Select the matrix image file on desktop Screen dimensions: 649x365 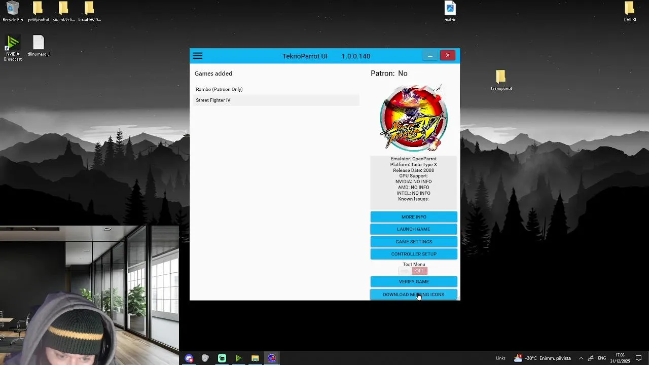(450, 12)
